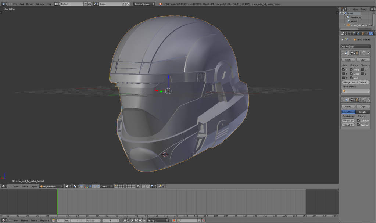Image resolution: width=376 pixels, height=223 pixels.
Task: Expand the No Sync dropdown
Action: point(158,220)
